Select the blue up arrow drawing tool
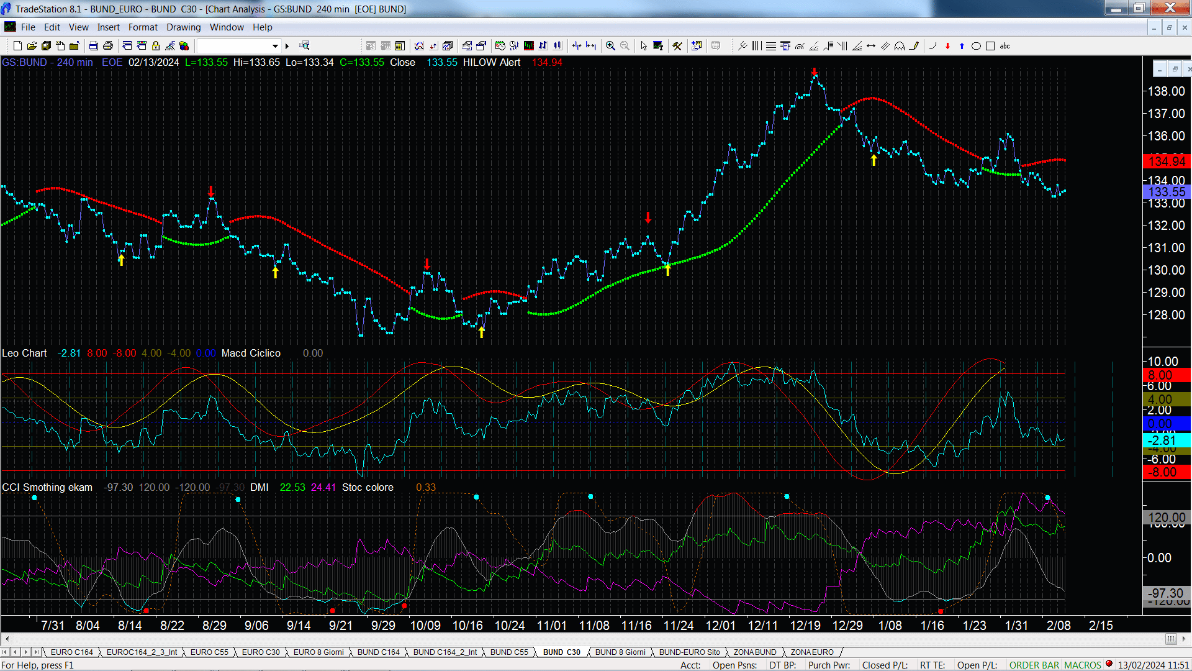1192x671 pixels. tap(962, 45)
